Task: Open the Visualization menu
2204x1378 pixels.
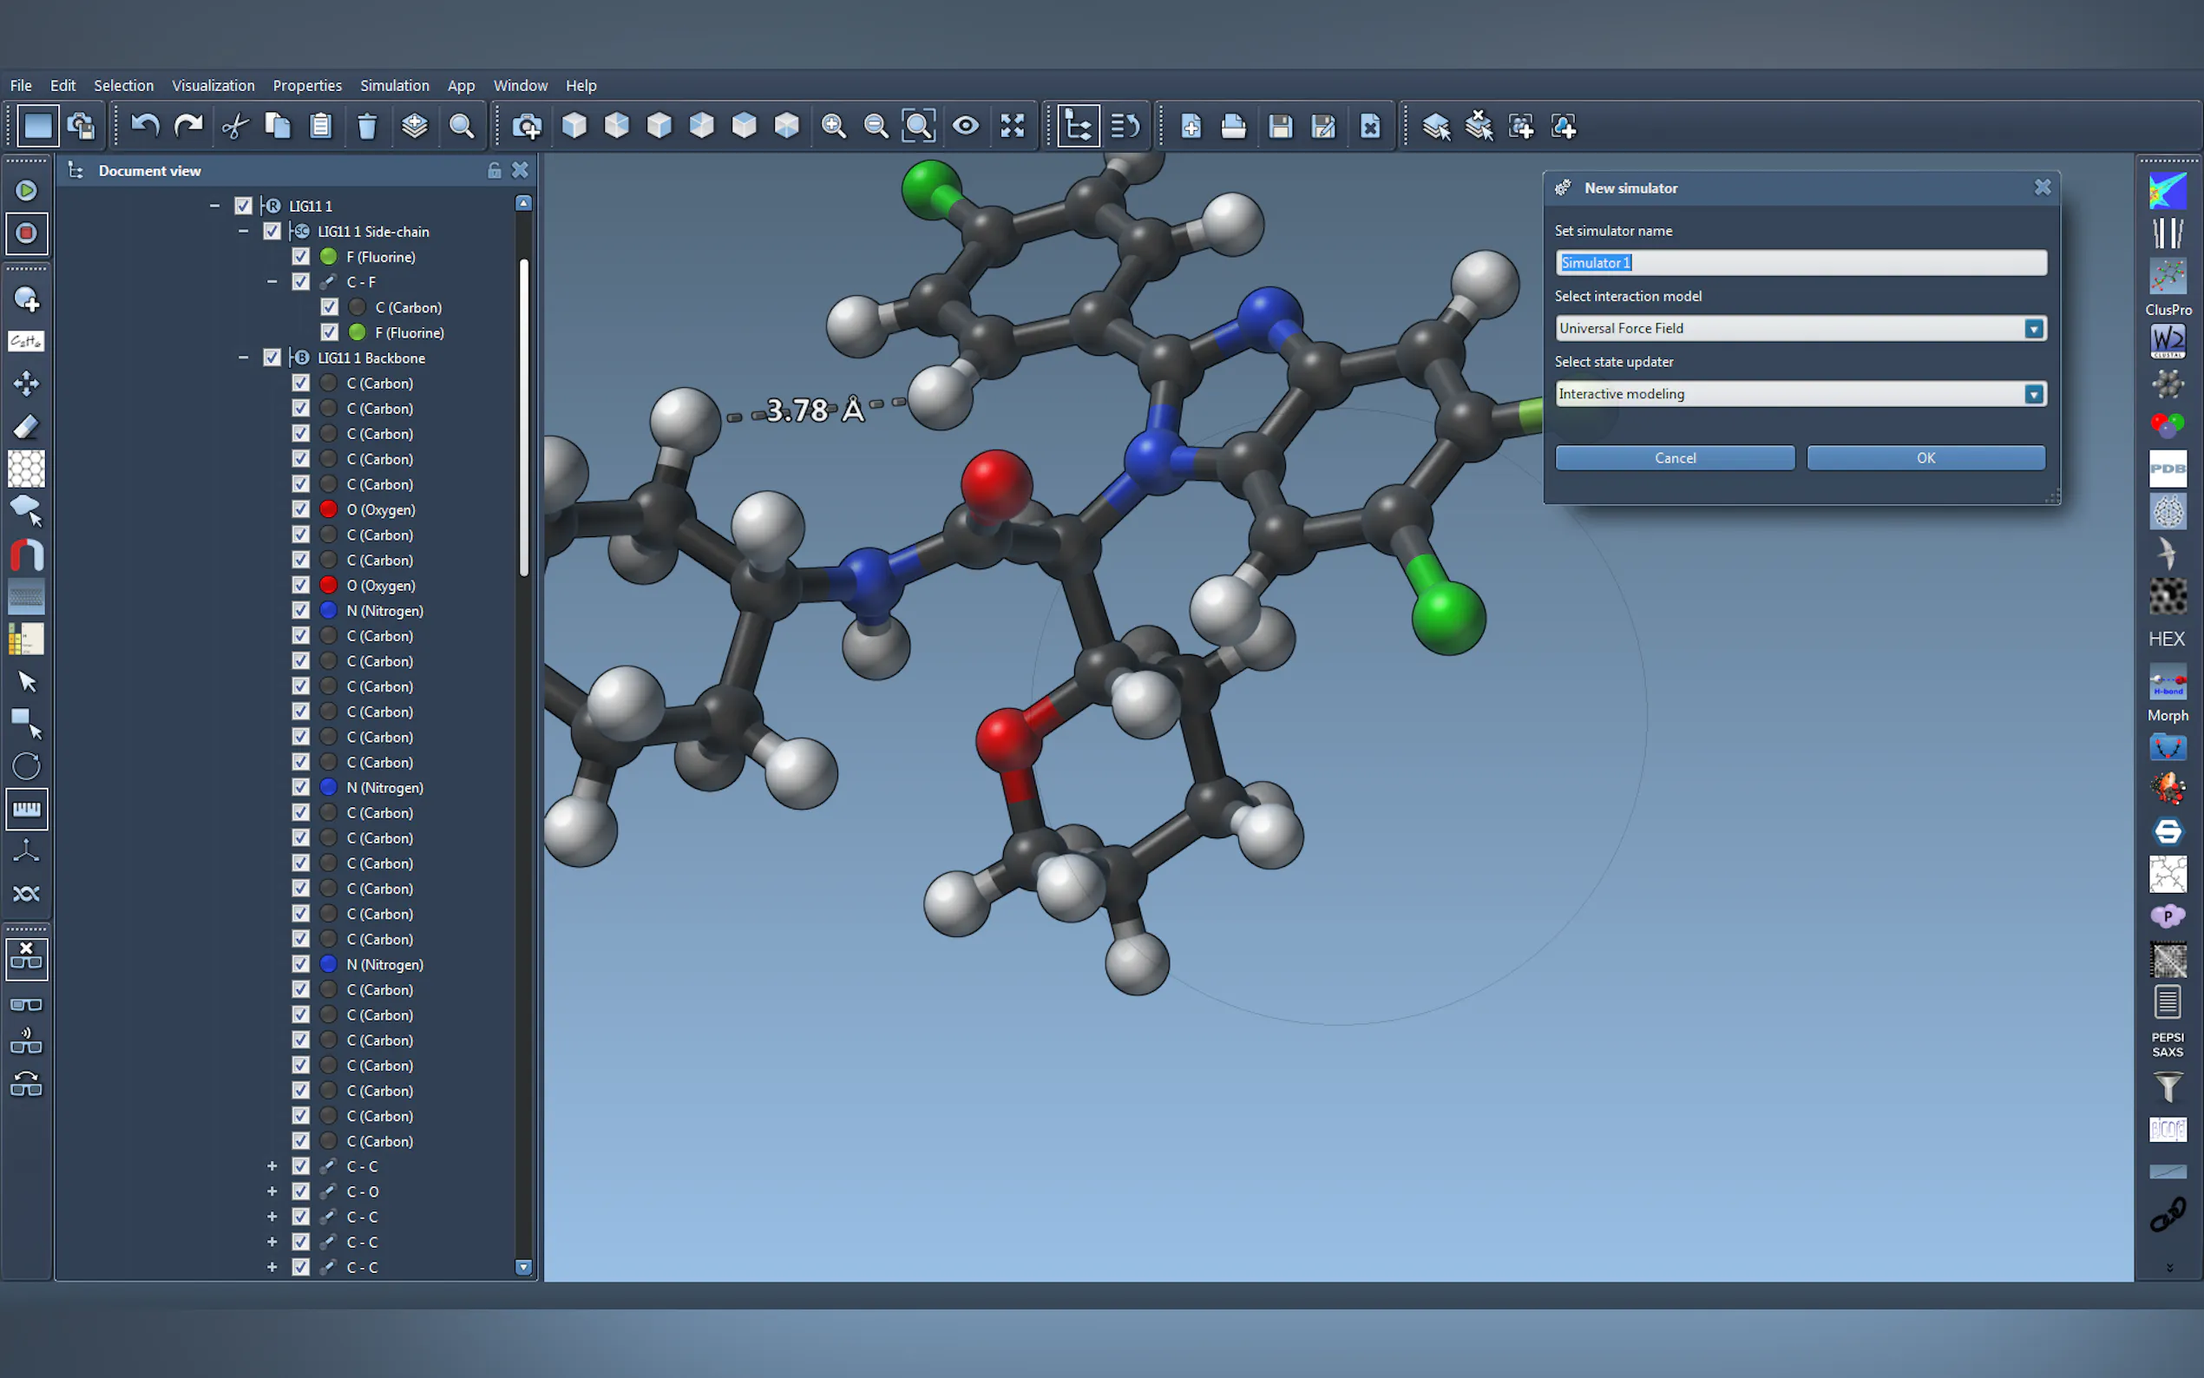Action: click(x=213, y=86)
